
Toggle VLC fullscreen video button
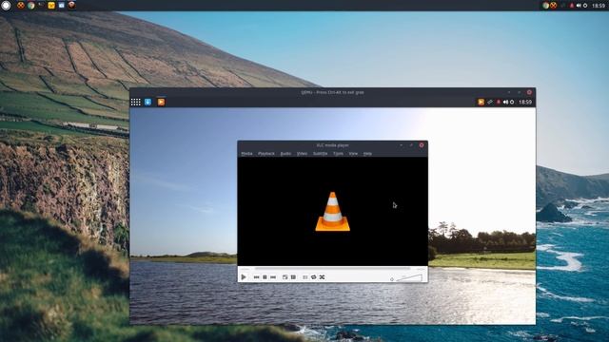point(285,277)
